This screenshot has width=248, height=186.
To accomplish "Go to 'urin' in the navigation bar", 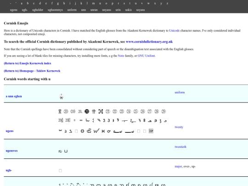I will click(118, 10).
